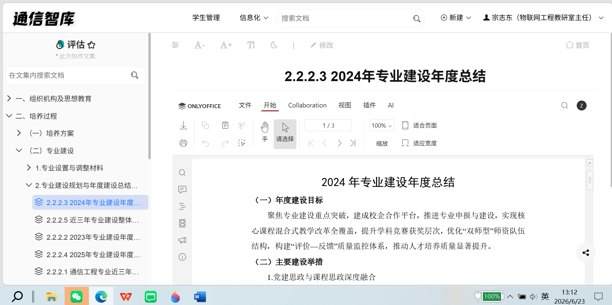Open the 100% zoom dropdown

382,126
